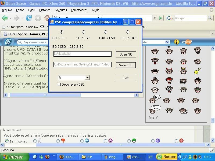The image size is (215, 161).
Task: Insert the devil-horned monkey smiley
Action: coord(169,71)
